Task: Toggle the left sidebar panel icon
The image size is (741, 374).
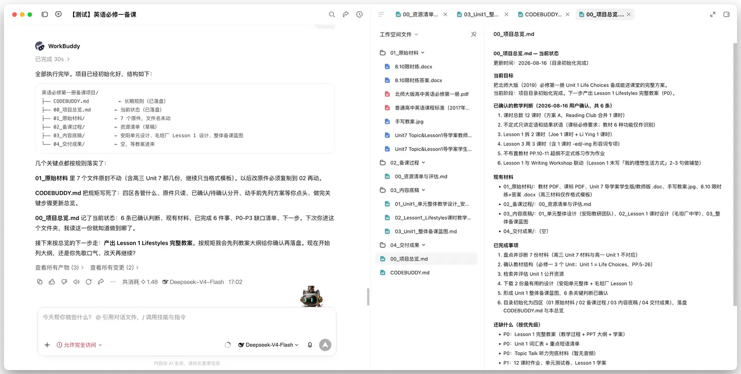Action: (44, 15)
